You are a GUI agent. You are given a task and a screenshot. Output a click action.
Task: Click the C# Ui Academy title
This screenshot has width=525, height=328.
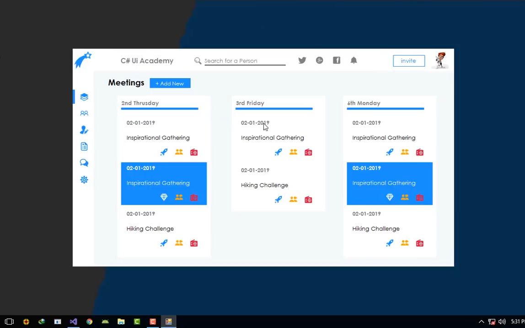click(x=147, y=60)
